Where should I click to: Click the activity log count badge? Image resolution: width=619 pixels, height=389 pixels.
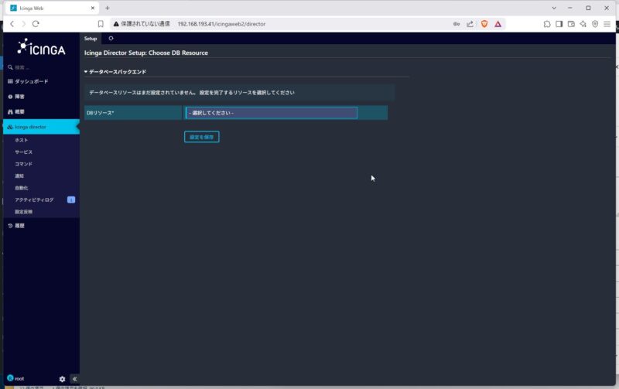coord(71,200)
